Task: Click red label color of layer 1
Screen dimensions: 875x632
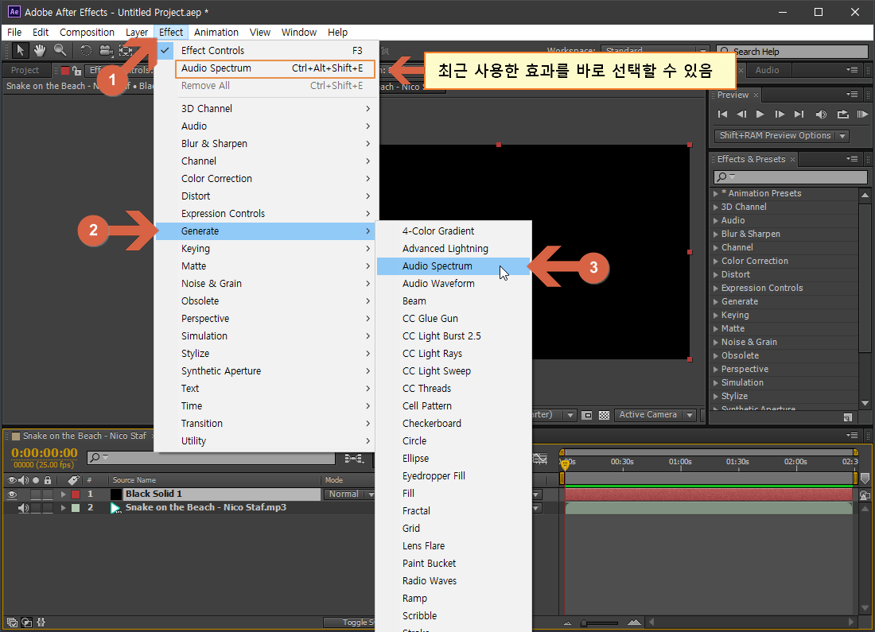Action: [76, 494]
